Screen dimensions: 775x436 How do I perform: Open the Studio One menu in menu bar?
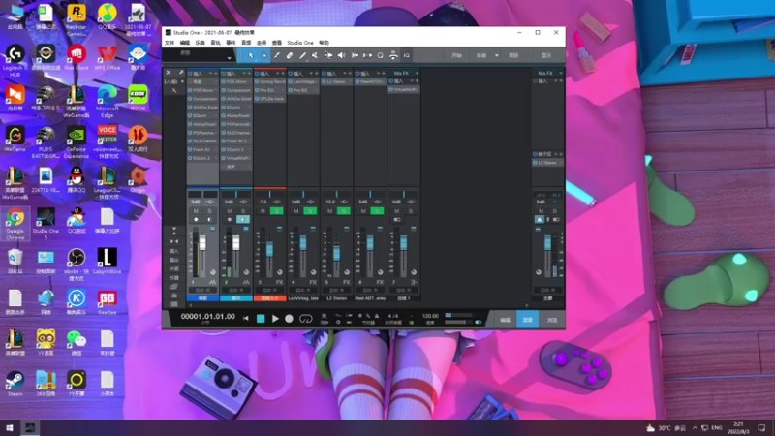300,43
